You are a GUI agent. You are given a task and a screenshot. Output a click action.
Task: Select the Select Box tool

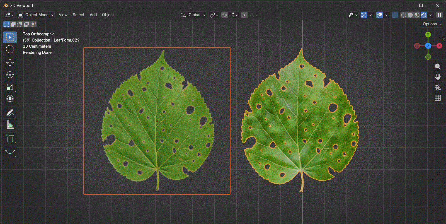coord(10,37)
